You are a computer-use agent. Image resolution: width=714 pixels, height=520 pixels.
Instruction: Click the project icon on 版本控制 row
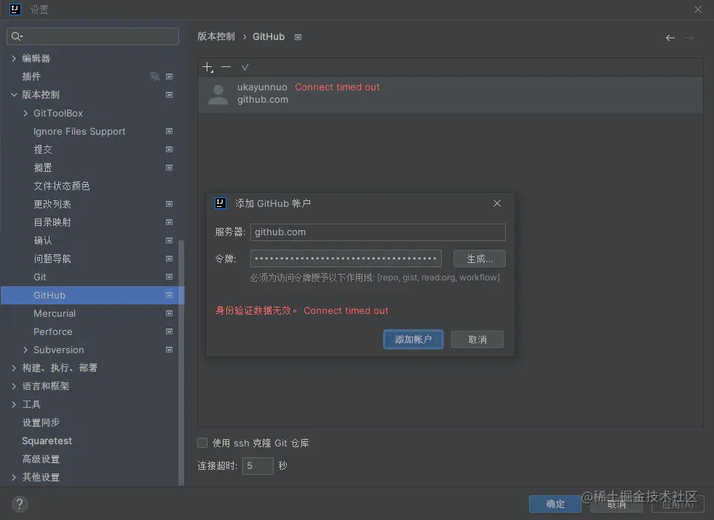tap(169, 95)
